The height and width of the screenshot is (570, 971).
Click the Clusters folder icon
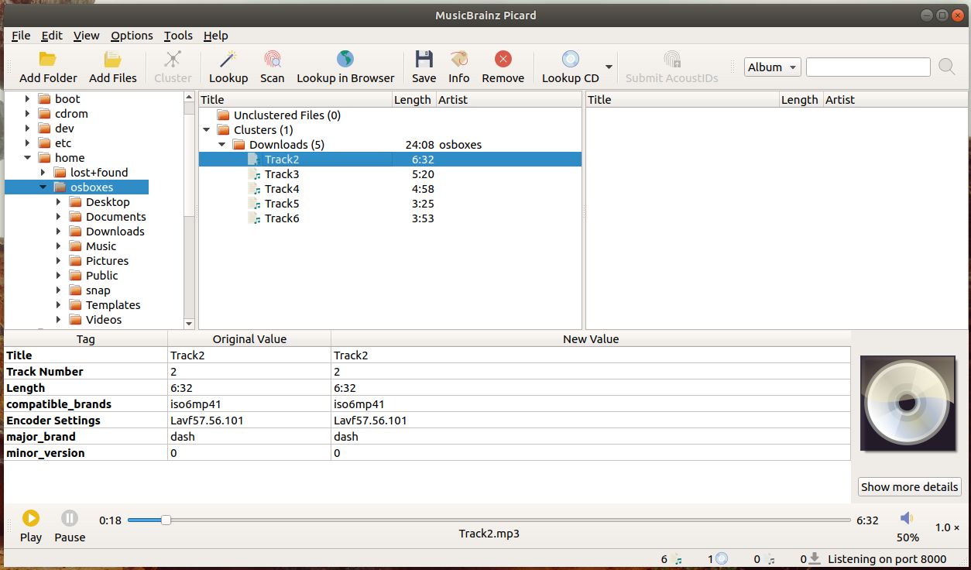coord(223,130)
